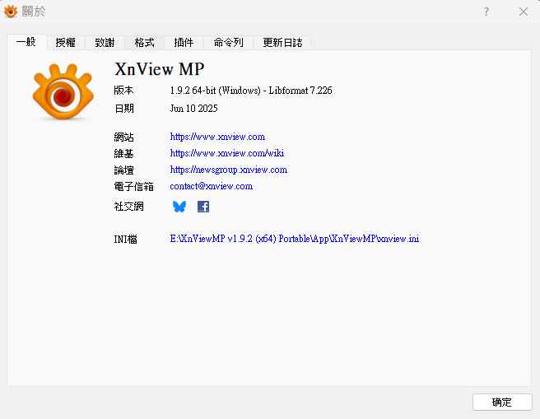View the 命令列 tab
540x419 pixels.
(x=228, y=42)
